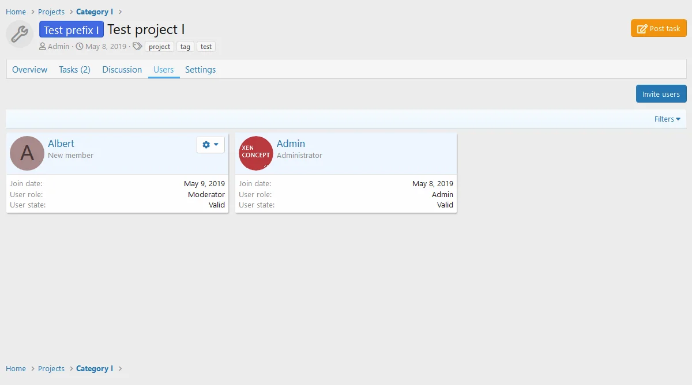Click Albert's avatar thumbnail
Screen dimensions: 692x385
pos(27,153)
